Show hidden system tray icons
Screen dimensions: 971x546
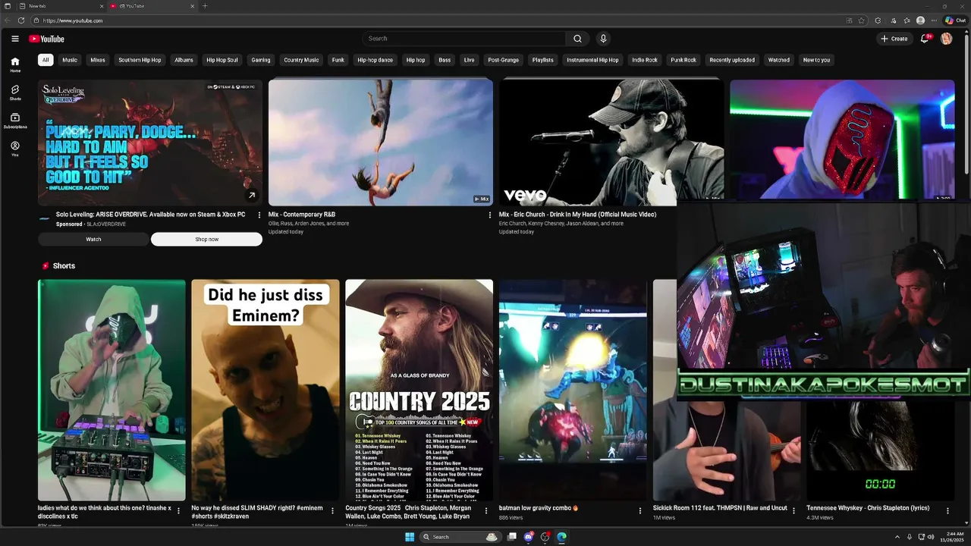click(897, 537)
